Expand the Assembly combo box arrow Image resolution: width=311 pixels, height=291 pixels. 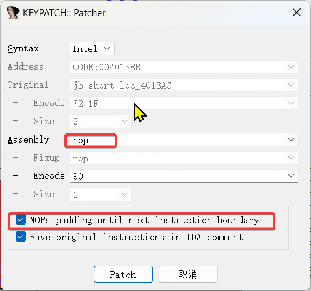tap(291, 139)
